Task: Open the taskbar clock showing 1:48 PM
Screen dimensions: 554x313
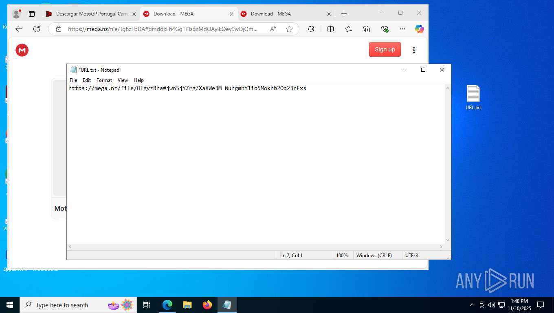Action: [x=519, y=305]
